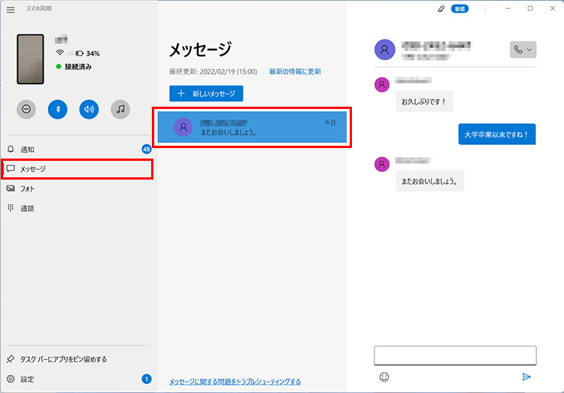Open the emoji picker smiley icon

[x=384, y=377]
